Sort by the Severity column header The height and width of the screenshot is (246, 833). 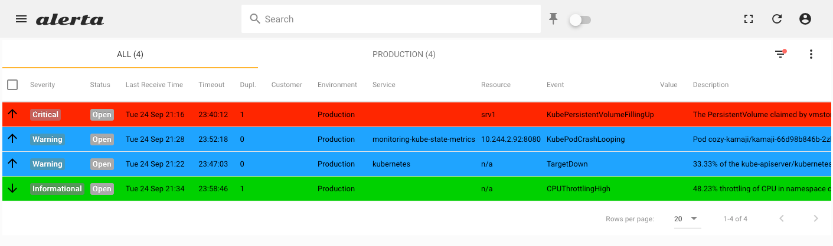43,85
